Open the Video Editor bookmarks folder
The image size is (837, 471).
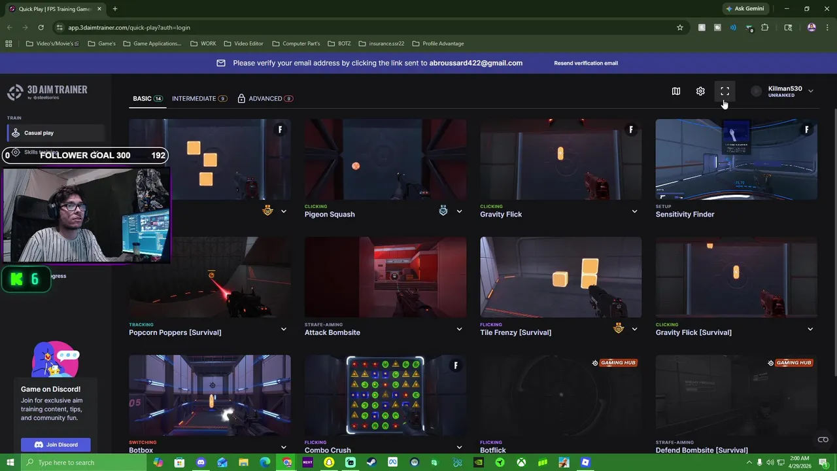243,43
